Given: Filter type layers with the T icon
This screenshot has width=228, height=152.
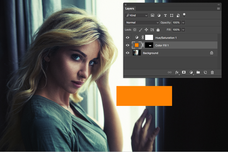Looking at the screenshot, I should (165, 15).
